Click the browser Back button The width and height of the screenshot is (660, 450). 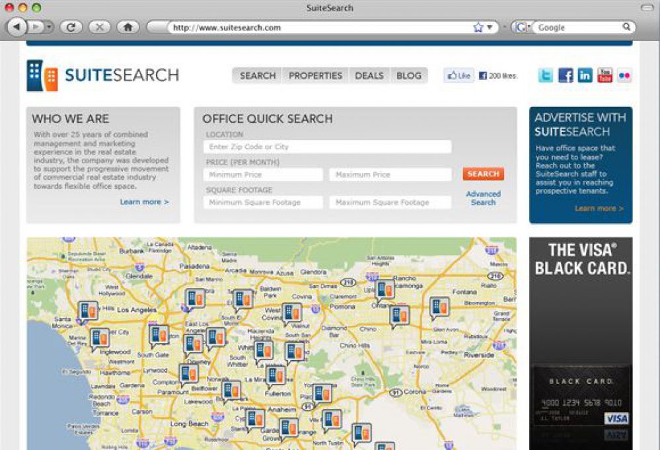(17, 27)
